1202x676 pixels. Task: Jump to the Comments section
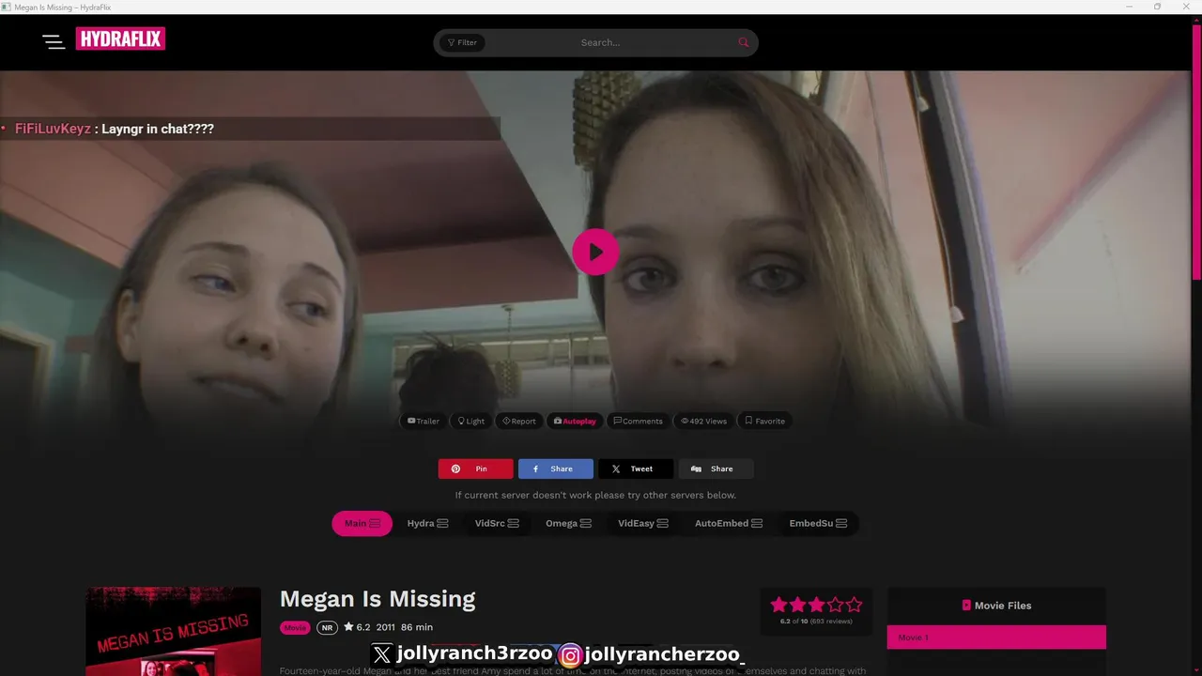click(x=639, y=421)
